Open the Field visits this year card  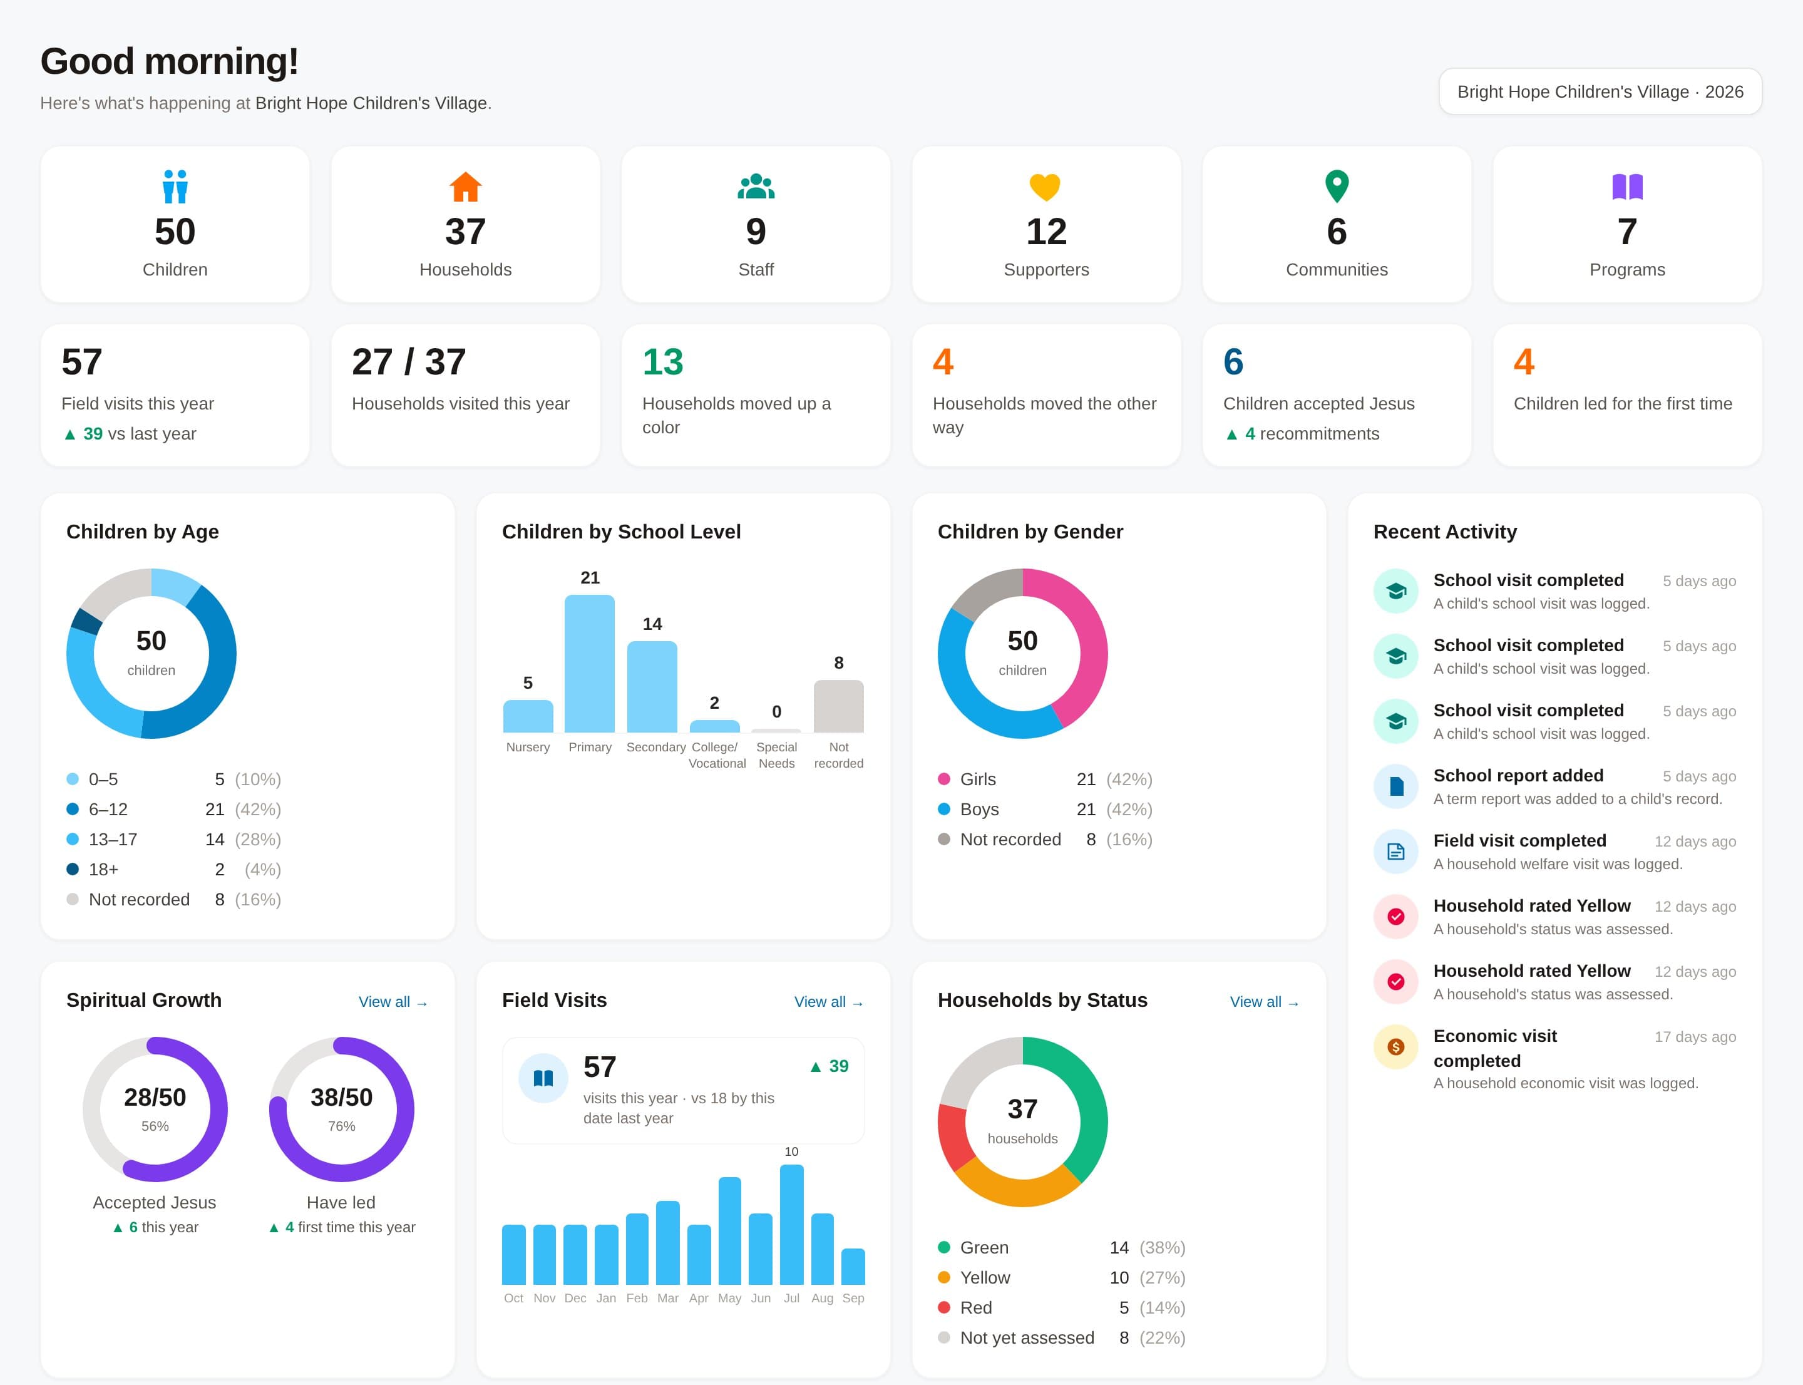click(x=175, y=395)
